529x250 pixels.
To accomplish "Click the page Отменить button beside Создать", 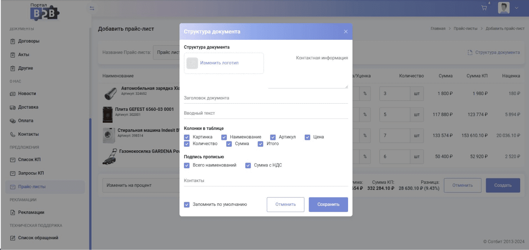I will (x=463, y=185).
